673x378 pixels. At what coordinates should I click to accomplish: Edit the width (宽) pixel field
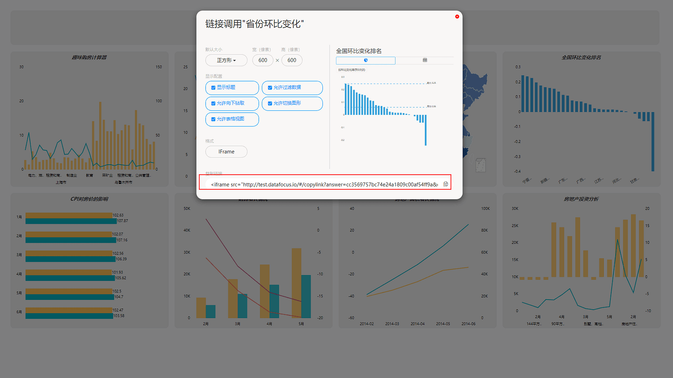pos(263,60)
